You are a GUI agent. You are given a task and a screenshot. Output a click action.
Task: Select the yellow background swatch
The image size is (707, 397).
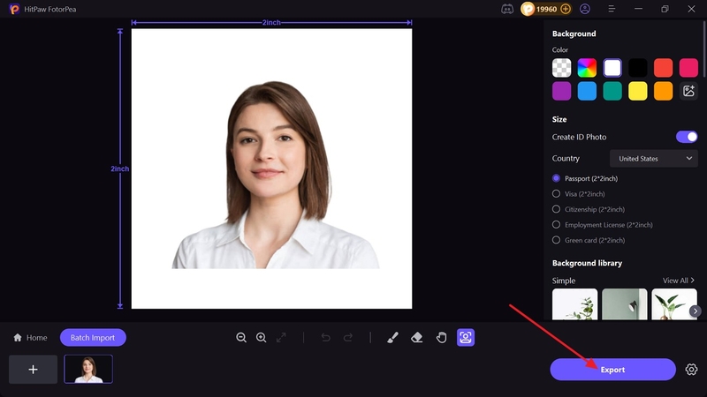click(x=637, y=91)
